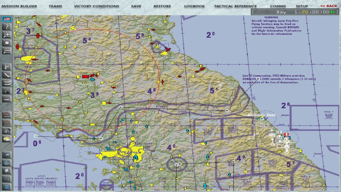Open VICTORY CONDITIONS
Image resolution: width=341 pixels, height=192 pixels.
point(96,6)
